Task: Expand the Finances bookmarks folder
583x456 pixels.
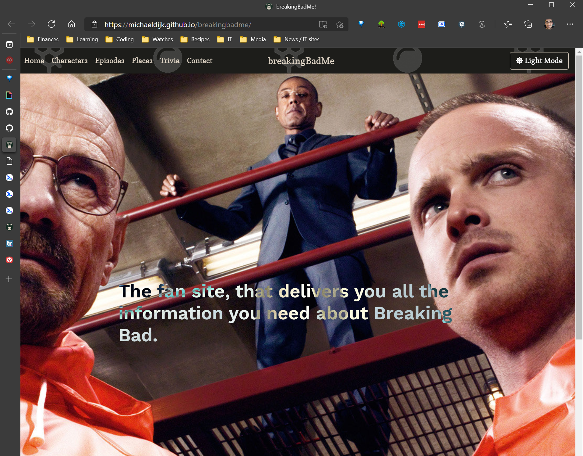Action: point(43,39)
